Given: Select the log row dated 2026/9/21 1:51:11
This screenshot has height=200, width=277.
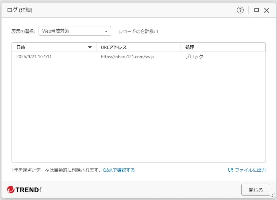Looking at the screenshot, I should click(x=139, y=57).
